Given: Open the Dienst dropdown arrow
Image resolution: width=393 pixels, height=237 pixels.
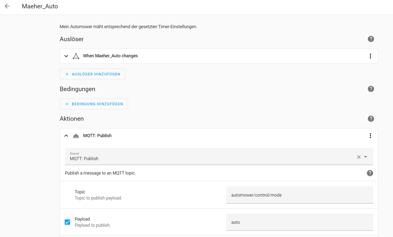Looking at the screenshot, I should pyautogui.click(x=366, y=157).
